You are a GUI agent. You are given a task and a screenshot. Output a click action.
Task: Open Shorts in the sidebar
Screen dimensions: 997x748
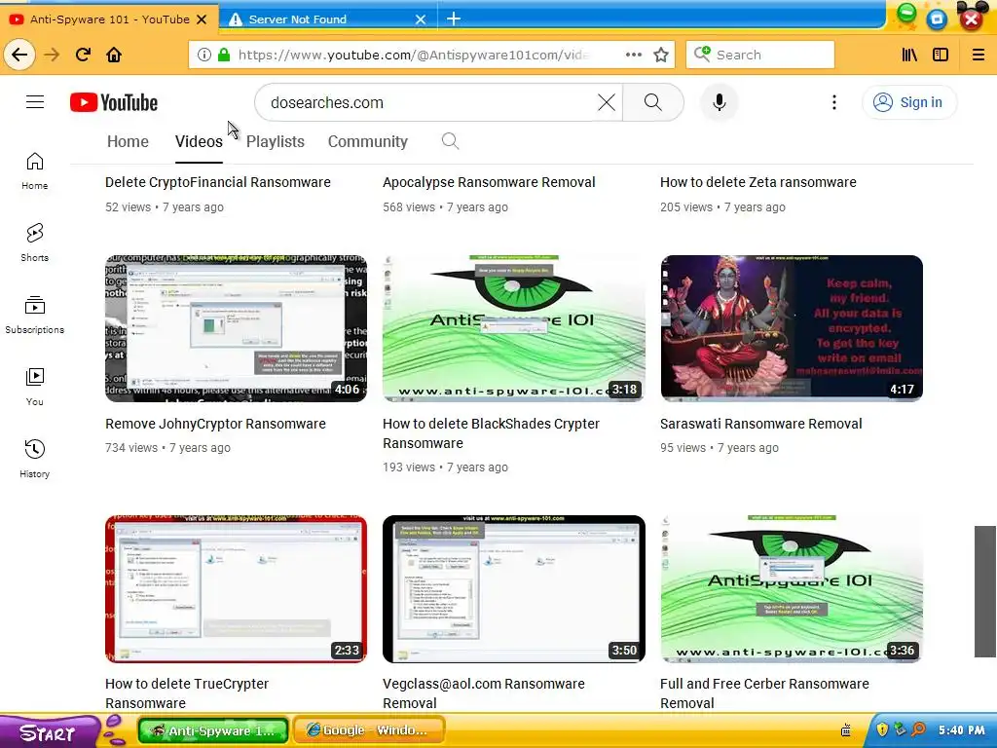pyautogui.click(x=34, y=243)
